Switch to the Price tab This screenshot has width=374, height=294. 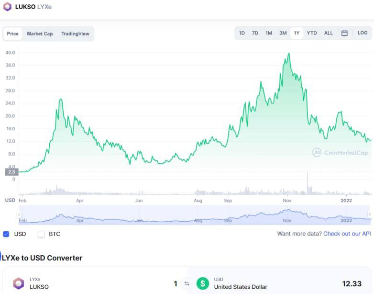tap(12, 34)
